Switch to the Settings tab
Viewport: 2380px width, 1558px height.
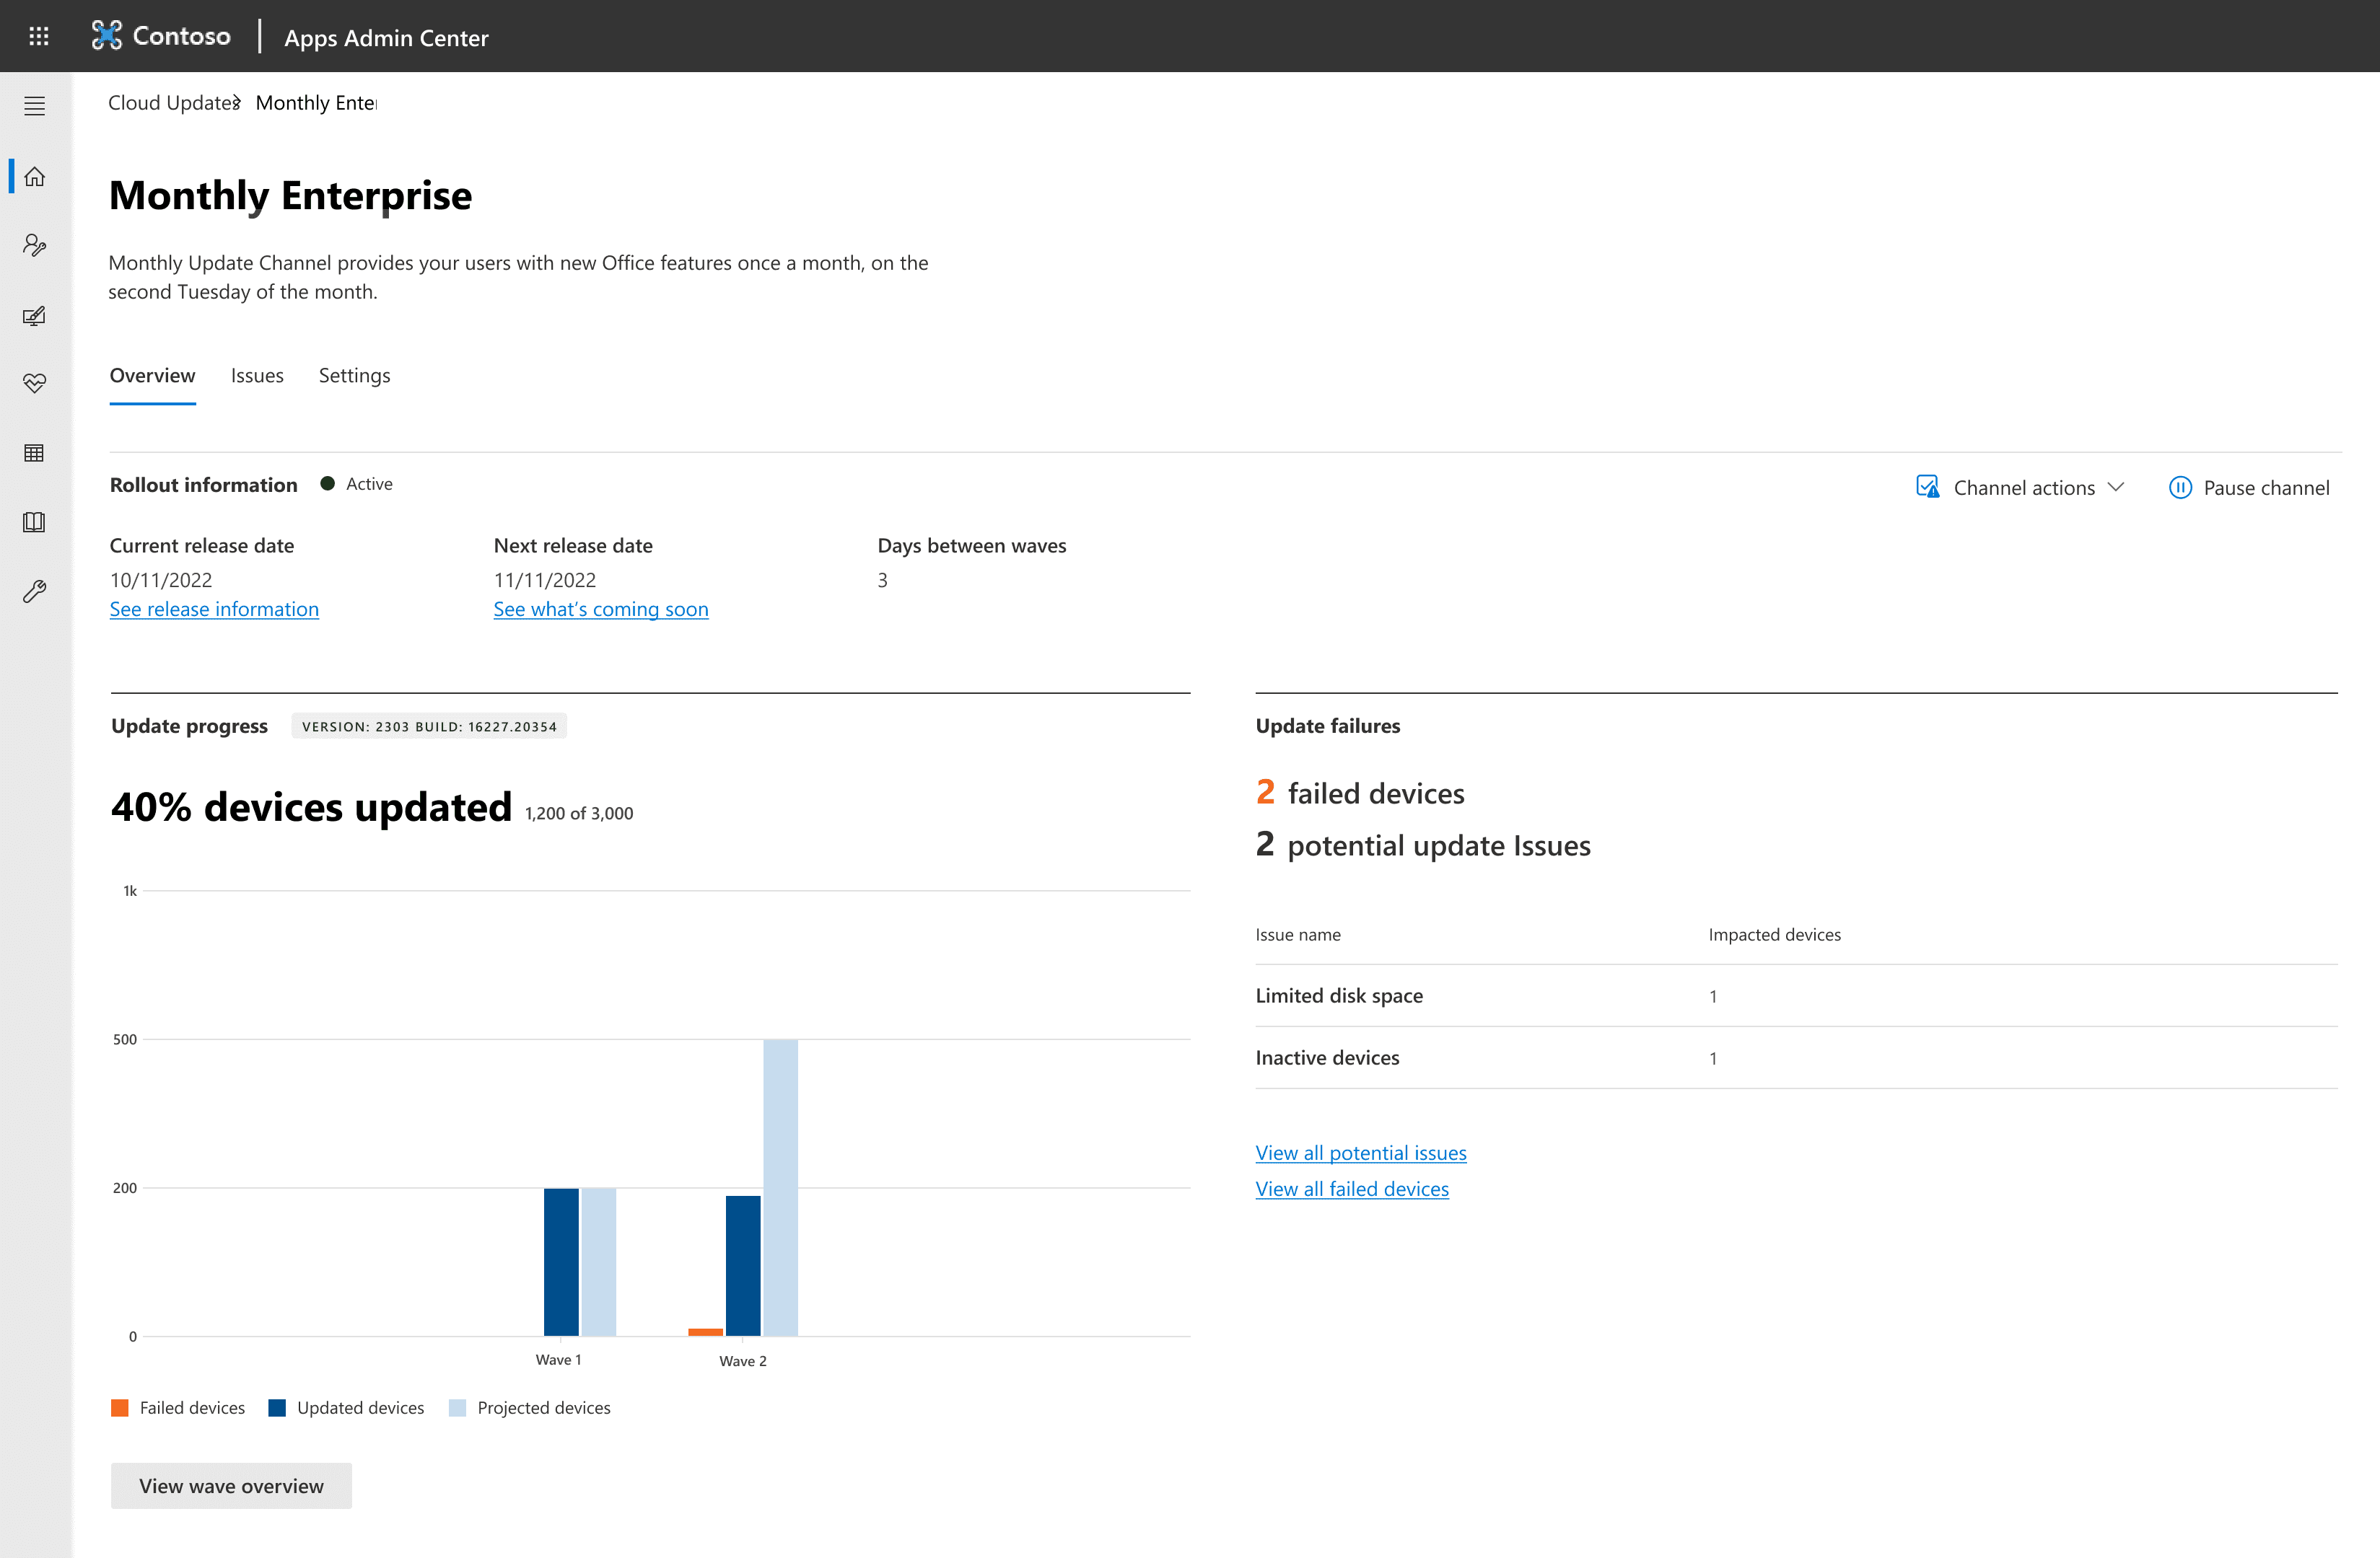click(354, 376)
